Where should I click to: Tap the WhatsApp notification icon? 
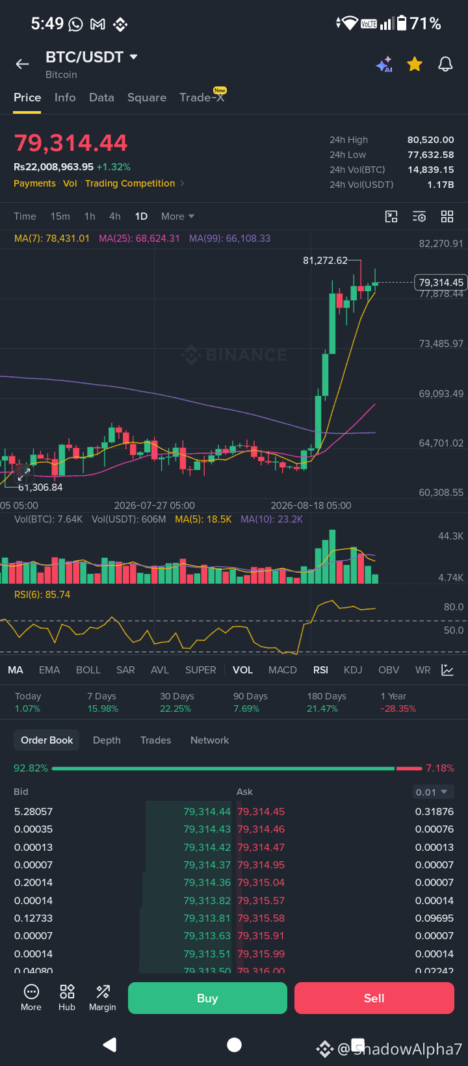(76, 25)
